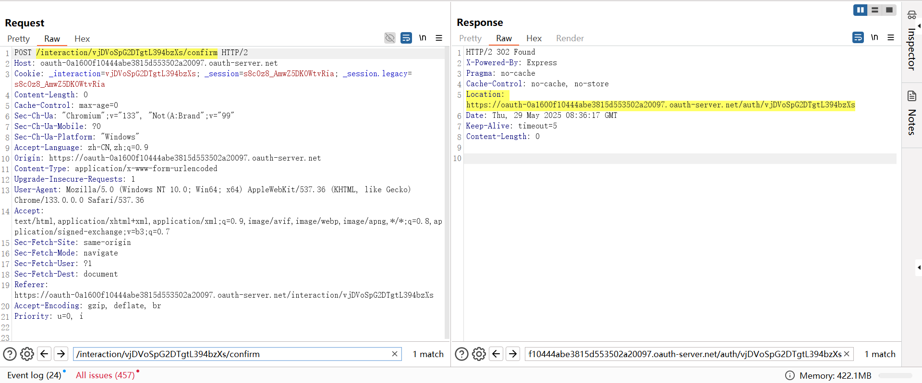Open the Inspector side panel
This screenshot has width=922, height=383.
[911, 42]
